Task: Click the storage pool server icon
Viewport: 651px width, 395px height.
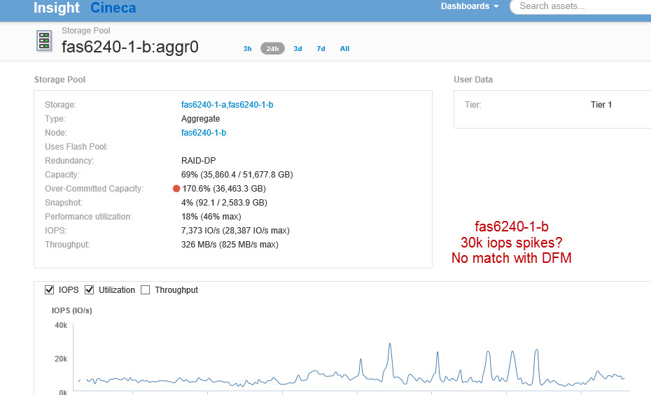Action: 44,41
